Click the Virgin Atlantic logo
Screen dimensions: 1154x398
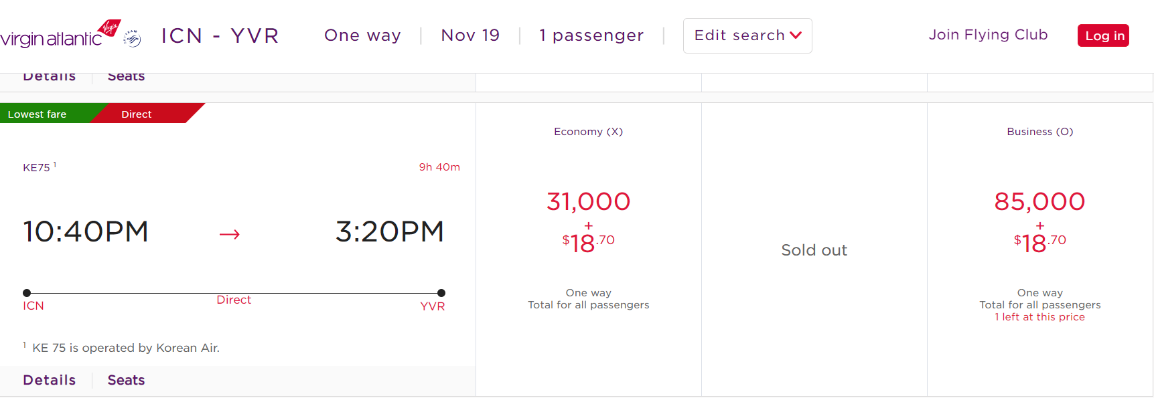[59, 35]
